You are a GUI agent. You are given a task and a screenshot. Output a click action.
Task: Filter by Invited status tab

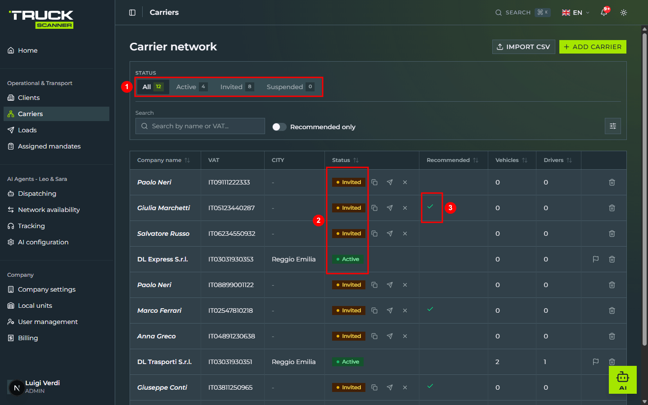click(237, 87)
